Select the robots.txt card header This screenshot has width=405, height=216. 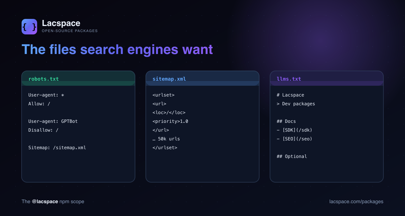[78, 79]
